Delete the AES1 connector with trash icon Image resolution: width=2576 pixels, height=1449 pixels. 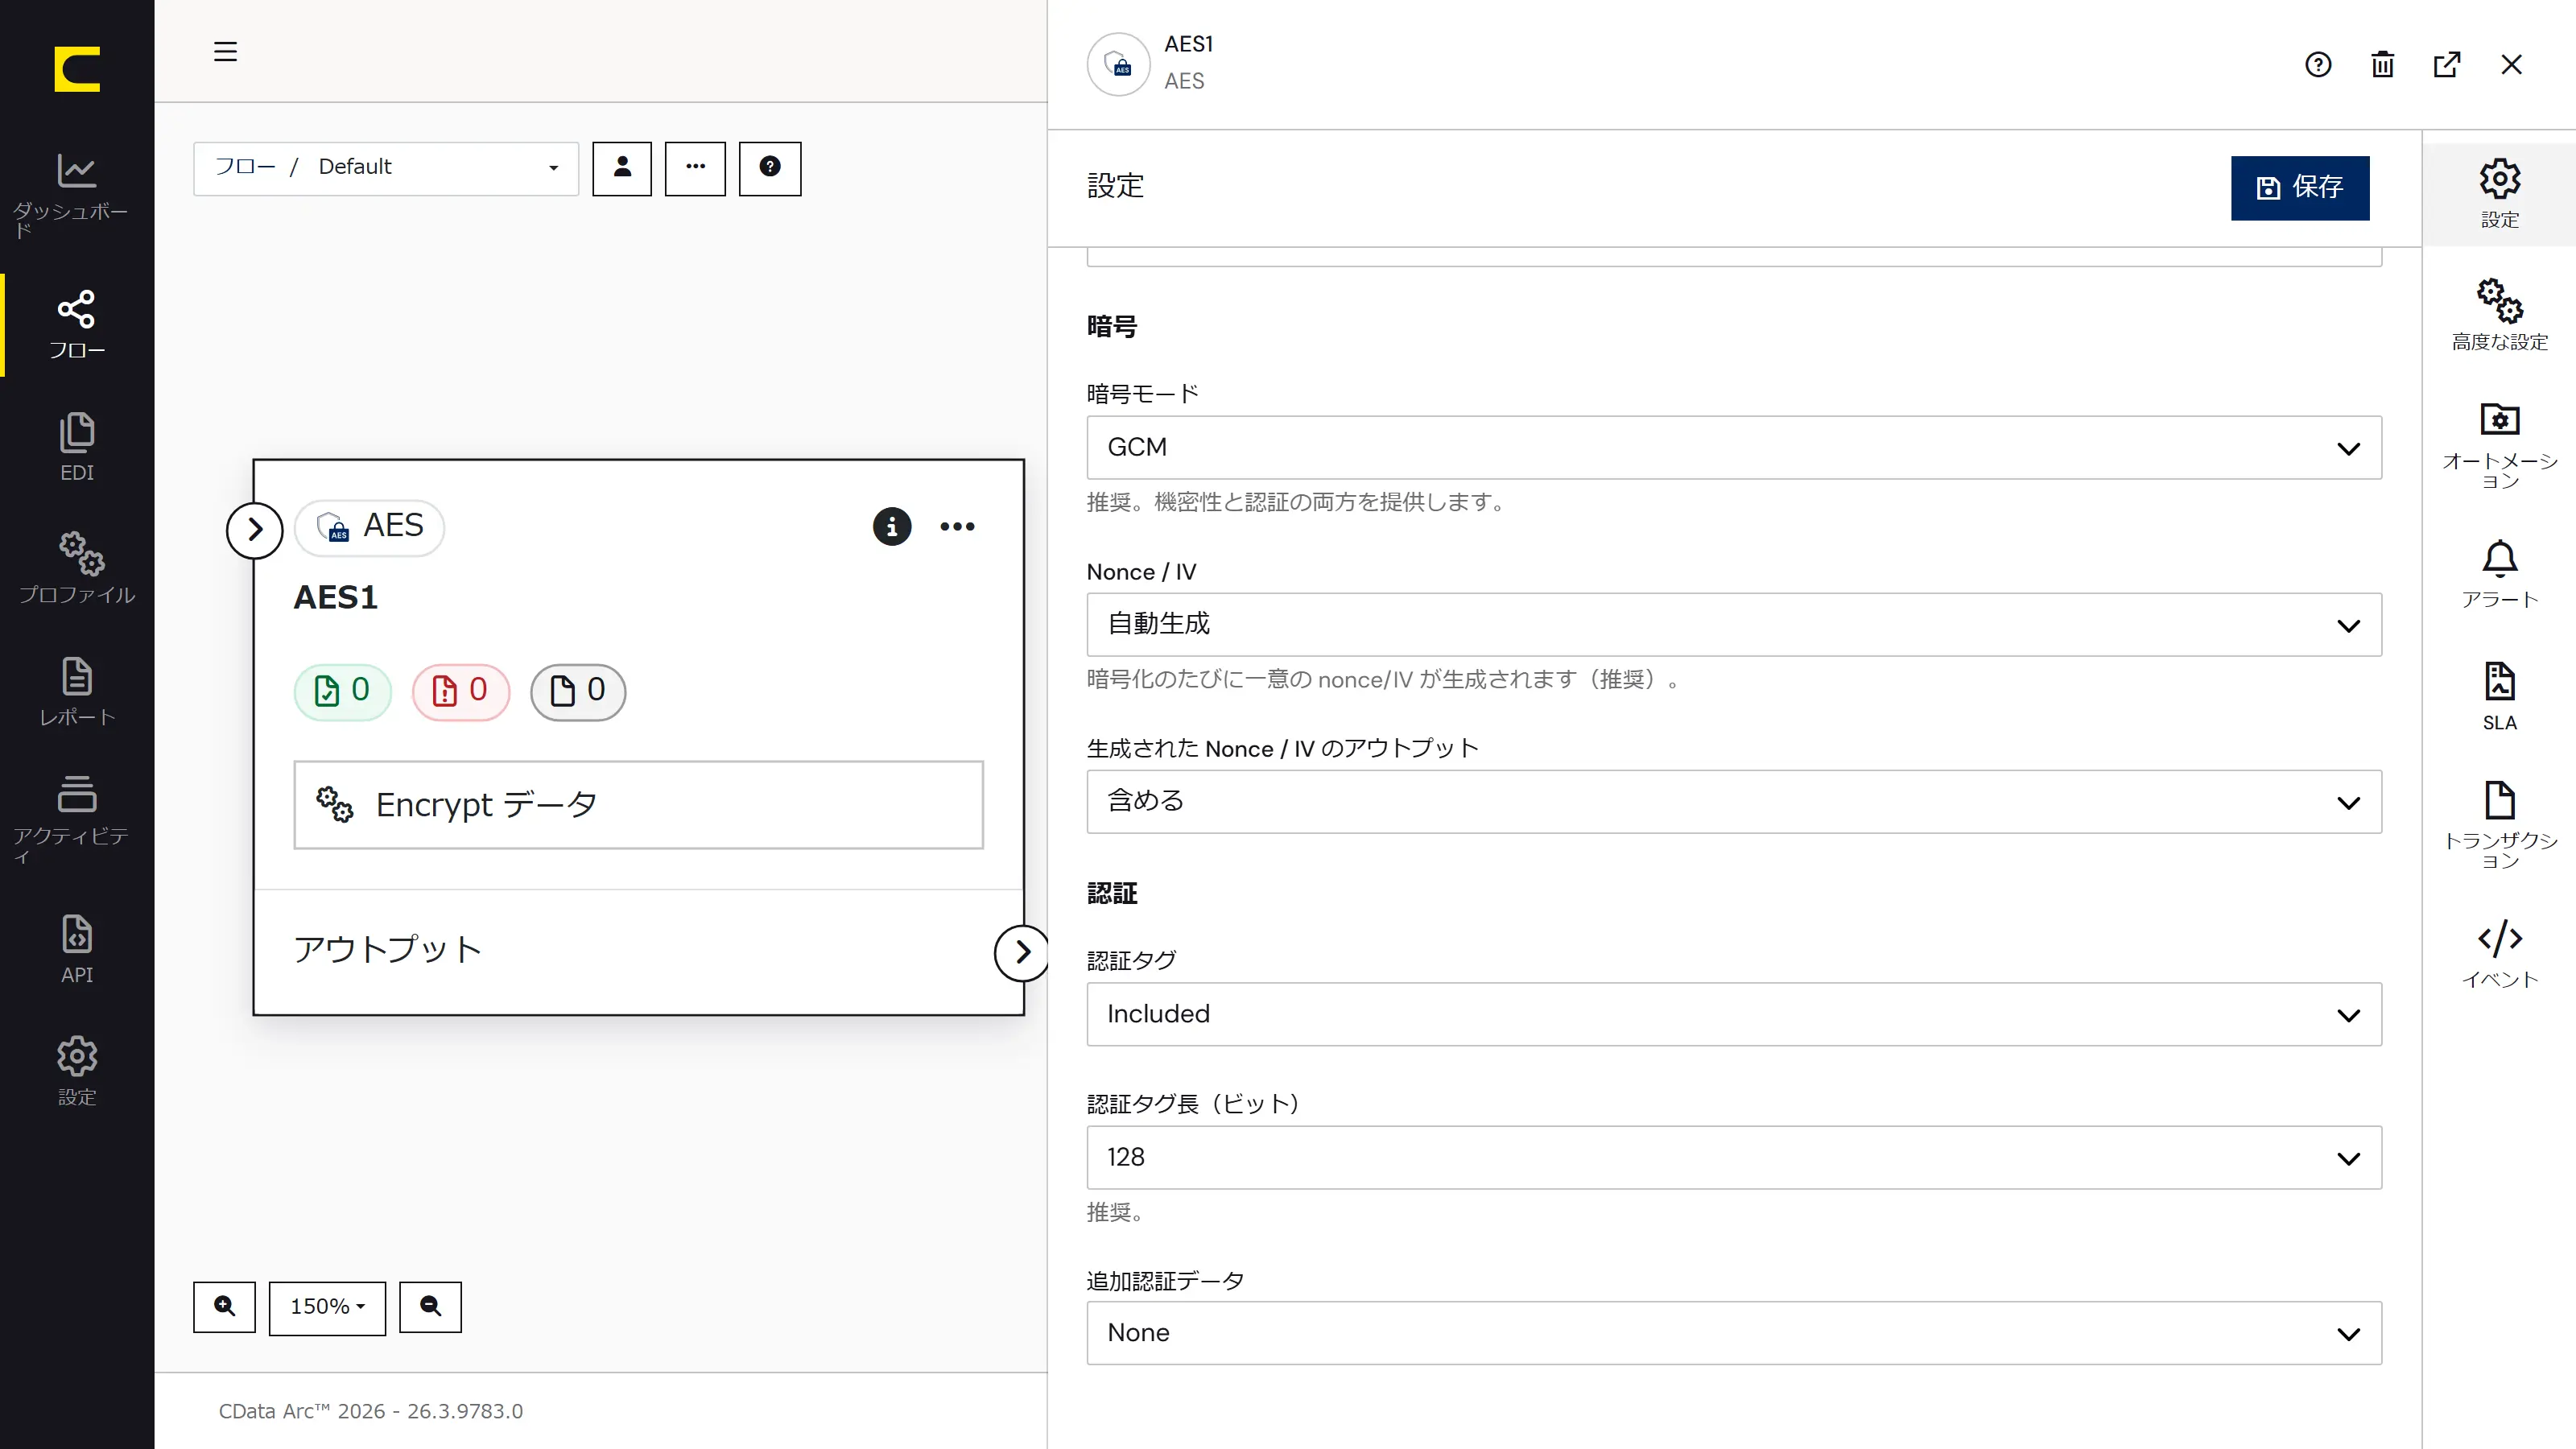click(2383, 65)
